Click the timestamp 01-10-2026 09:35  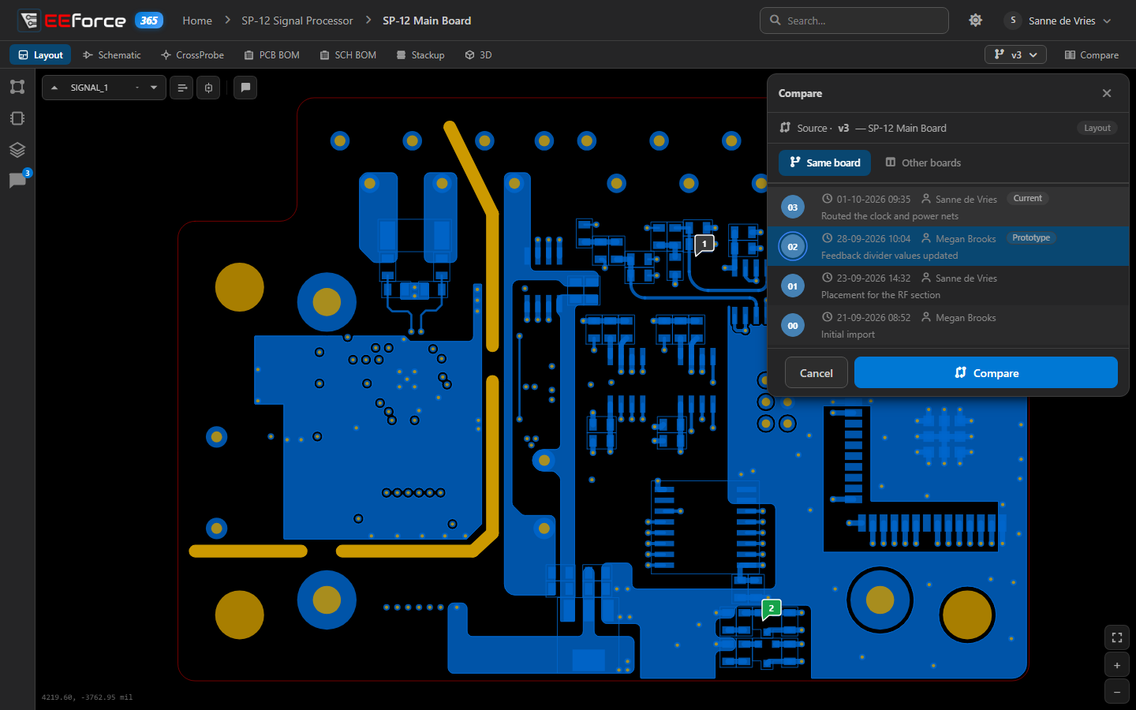873,200
